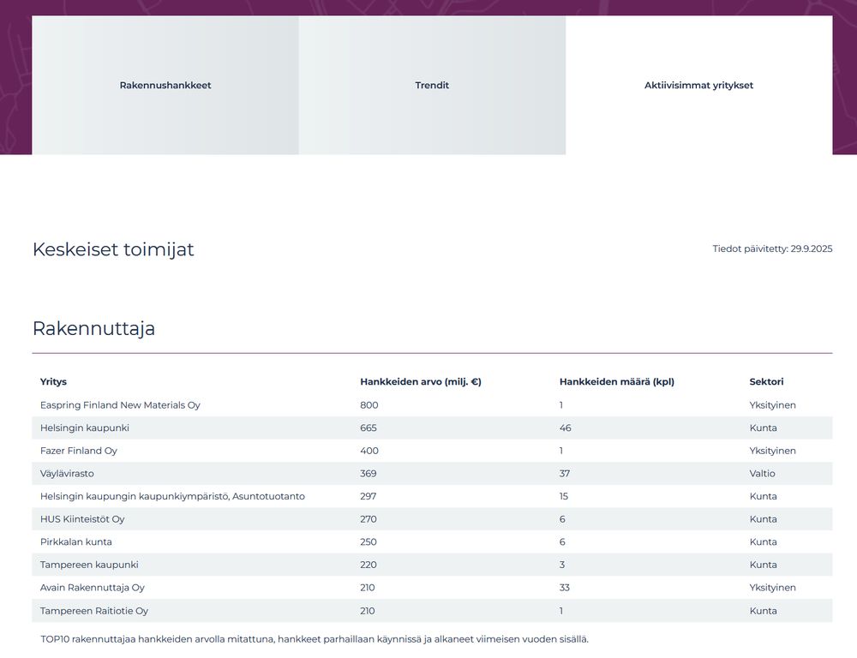Click project count 15 in the table
Viewport: 857px width, 658px height.
click(564, 496)
